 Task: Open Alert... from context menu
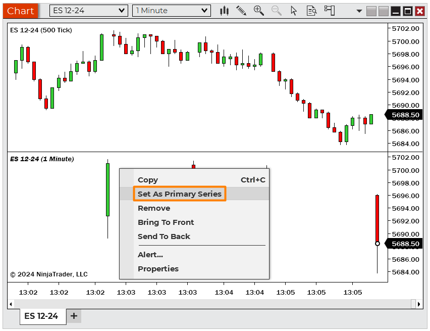click(x=194, y=255)
